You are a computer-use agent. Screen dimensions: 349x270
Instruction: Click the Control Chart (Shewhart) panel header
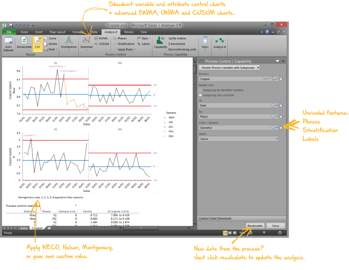241,218
